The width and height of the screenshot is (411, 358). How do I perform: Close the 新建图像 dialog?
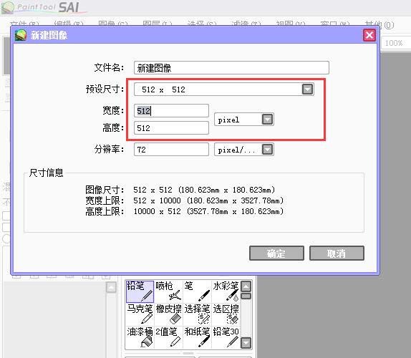coord(369,35)
